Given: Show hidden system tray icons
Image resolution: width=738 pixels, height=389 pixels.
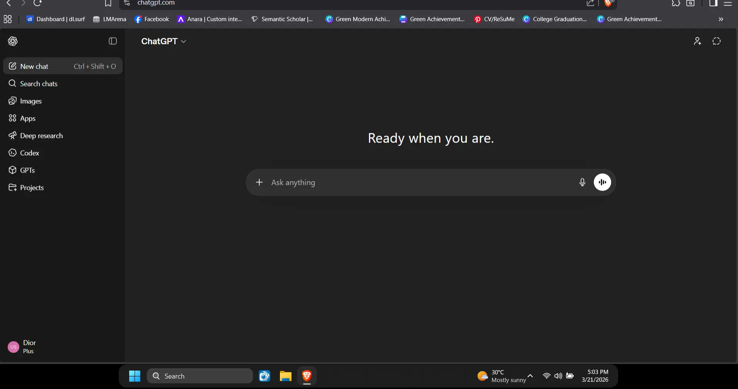Looking at the screenshot, I should coord(530,376).
